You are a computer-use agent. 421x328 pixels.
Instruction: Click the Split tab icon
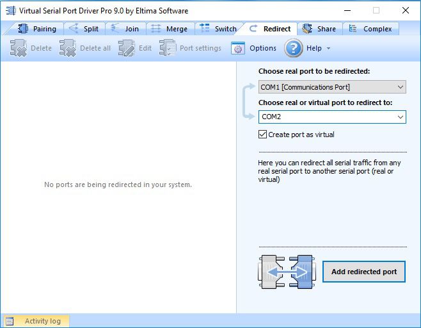tap(74, 28)
